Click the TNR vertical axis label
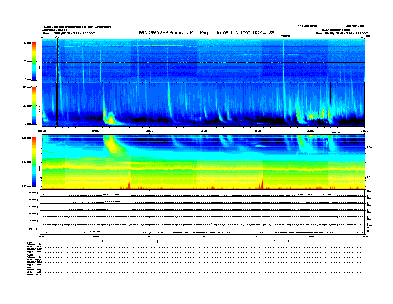The height and width of the screenshot is (304, 393). click(x=39, y=170)
